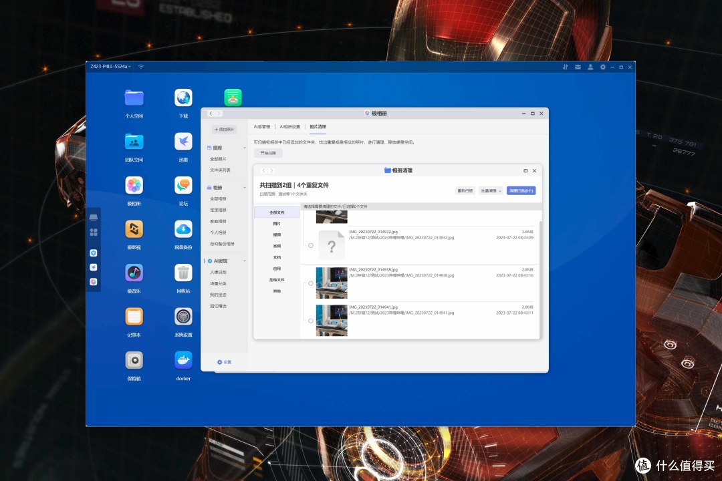This screenshot has height=481, width=722.
Task: Collapse the 相册 section chevron
Action: point(245,187)
